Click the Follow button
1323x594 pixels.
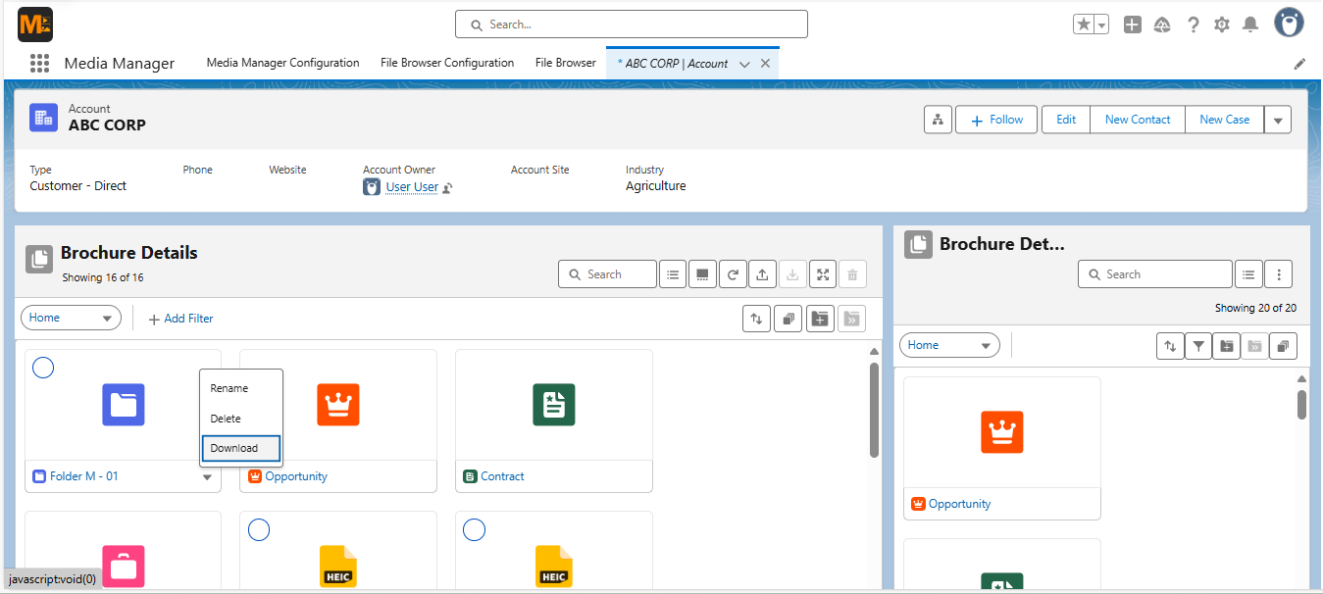(x=996, y=120)
